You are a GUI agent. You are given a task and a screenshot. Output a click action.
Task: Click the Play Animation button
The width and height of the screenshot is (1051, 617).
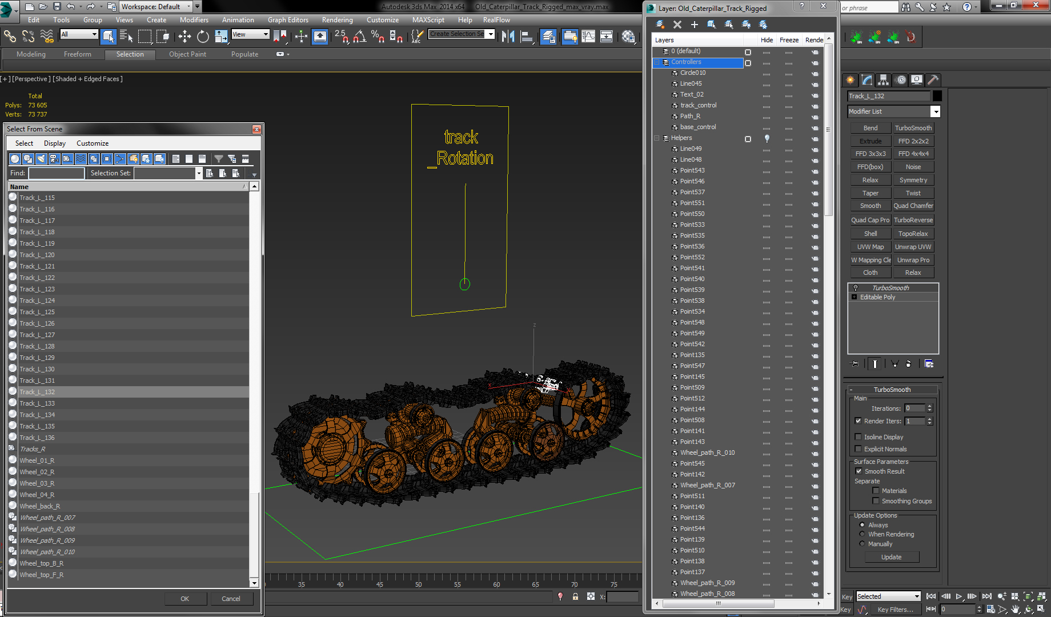959,596
